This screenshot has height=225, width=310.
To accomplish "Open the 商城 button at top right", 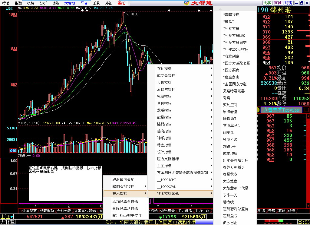I will pos(278,3).
